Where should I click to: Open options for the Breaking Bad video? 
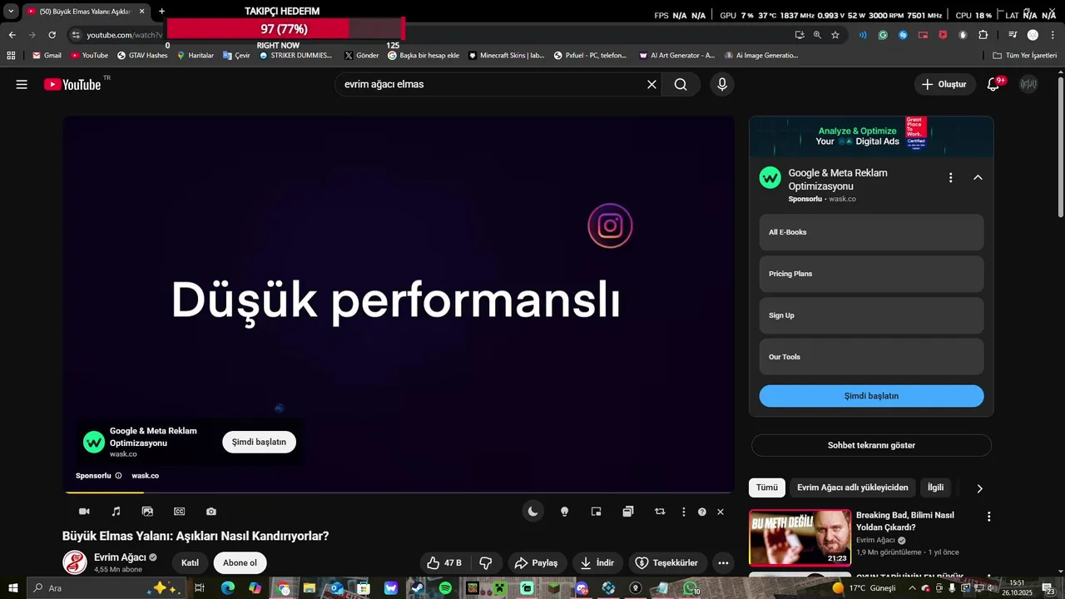988,517
